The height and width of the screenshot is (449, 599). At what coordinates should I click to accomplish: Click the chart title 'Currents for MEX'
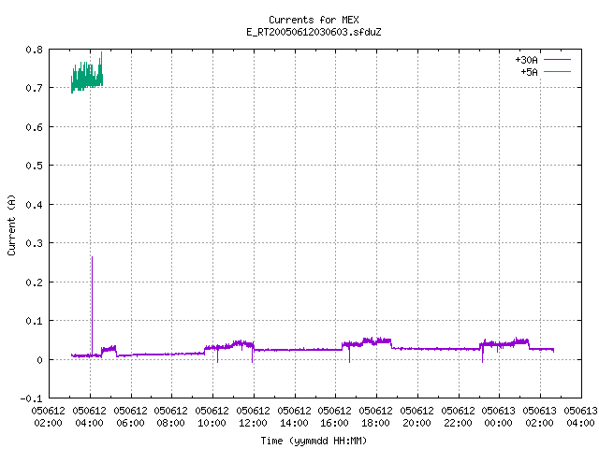[314, 20]
